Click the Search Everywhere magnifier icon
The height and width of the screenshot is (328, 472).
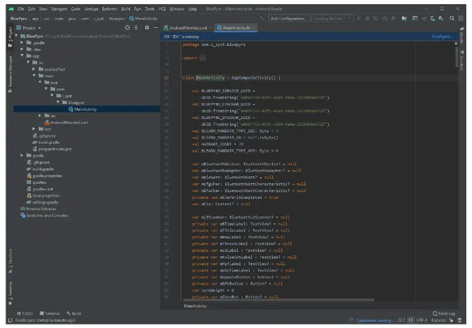pyautogui.click(x=451, y=18)
